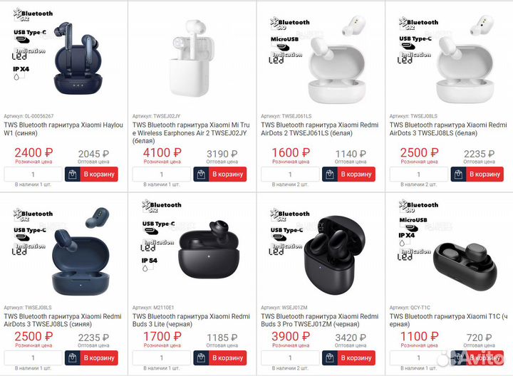Click the cart bag icon for AirDots 3 blue
Viewport: 513px width, 376px height.
[73, 358]
